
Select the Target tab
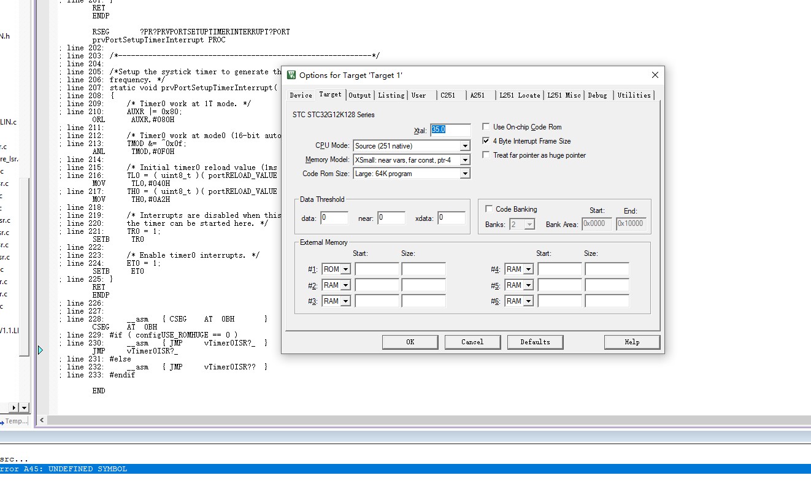[330, 94]
